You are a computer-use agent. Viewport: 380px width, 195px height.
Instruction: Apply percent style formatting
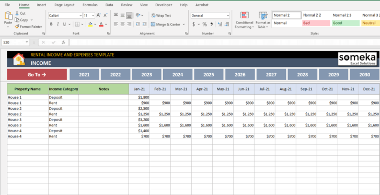pos(205,24)
